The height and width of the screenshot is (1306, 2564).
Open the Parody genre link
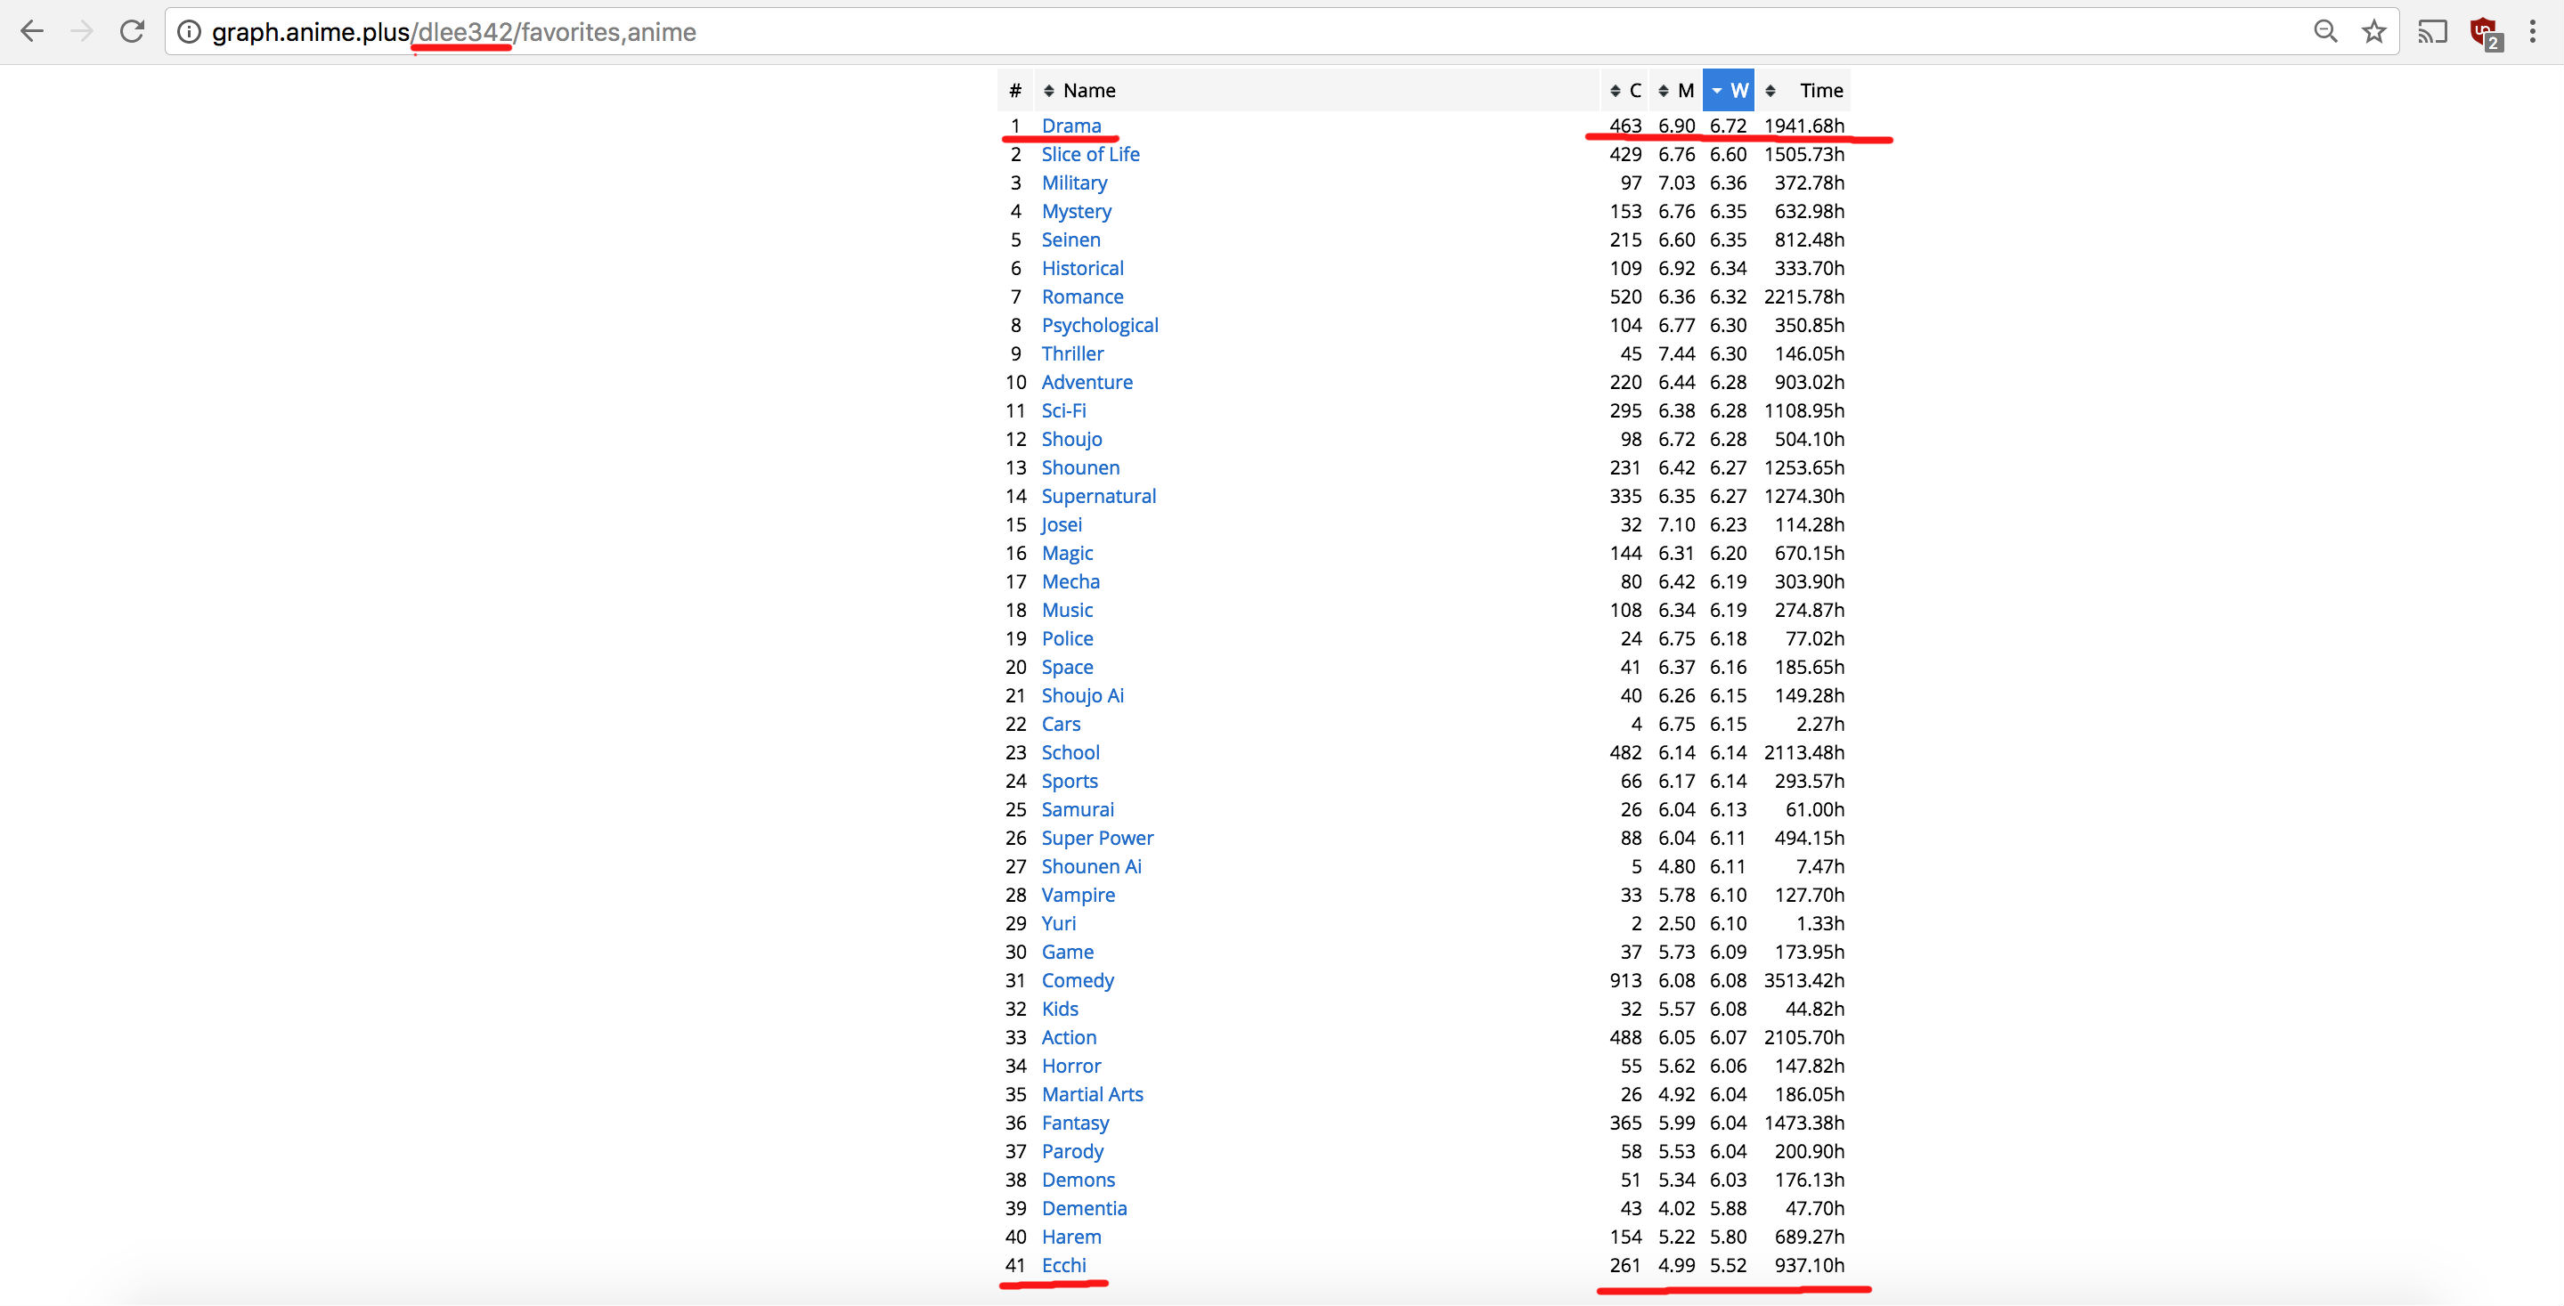[1072, 1152]
